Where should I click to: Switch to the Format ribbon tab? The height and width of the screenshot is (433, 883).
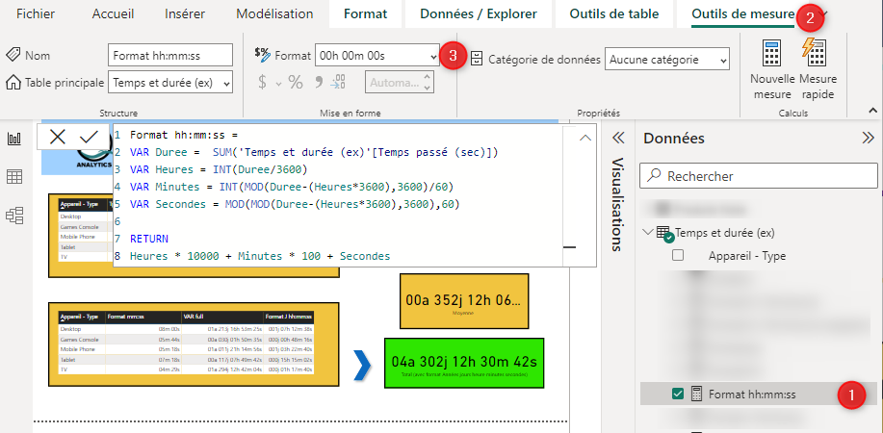[x=366, y=14]
